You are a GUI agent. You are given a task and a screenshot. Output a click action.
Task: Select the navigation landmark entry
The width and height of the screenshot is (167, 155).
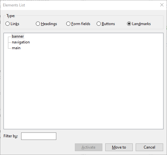[21, 42]
